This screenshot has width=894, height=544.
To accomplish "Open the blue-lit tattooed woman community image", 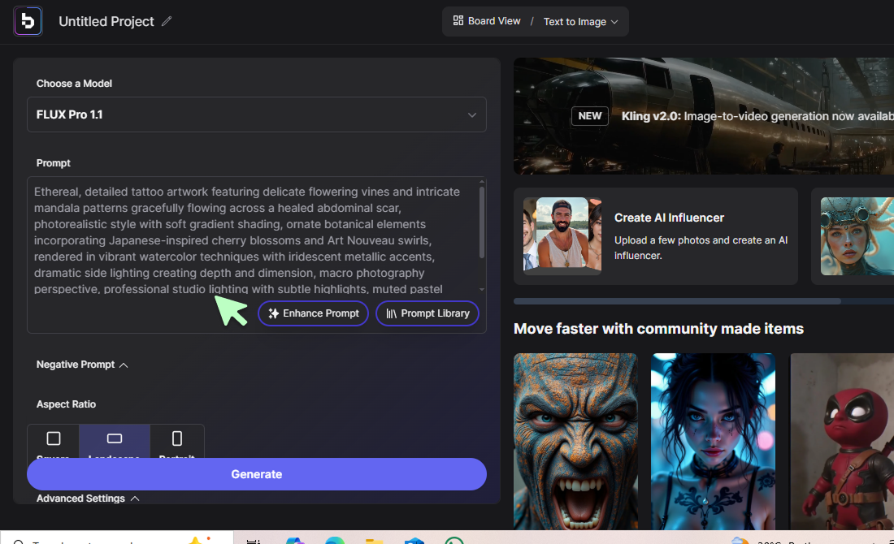I will pyautogui.click(x=713, y=442).
